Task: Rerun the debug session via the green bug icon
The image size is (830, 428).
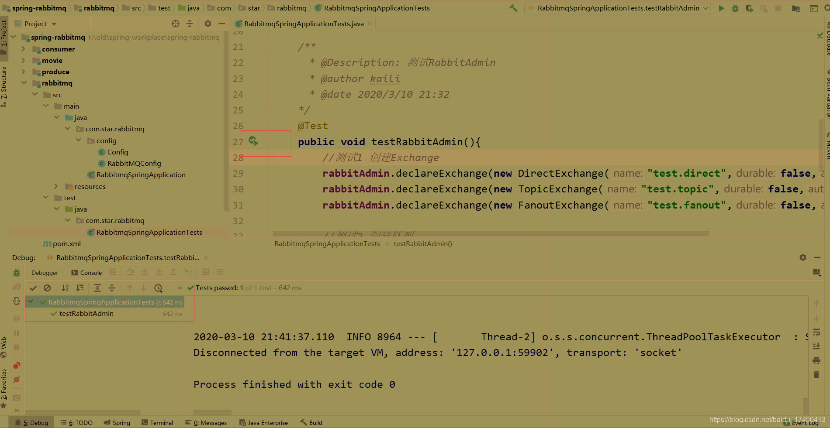Action: (x=17, y=273)
